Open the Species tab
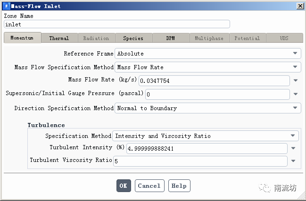306x201 pixels. [x=133, y=38]
